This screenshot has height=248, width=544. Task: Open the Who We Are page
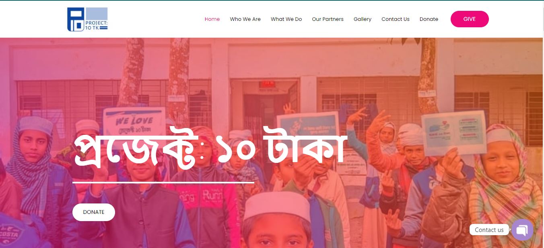point(245,19)
